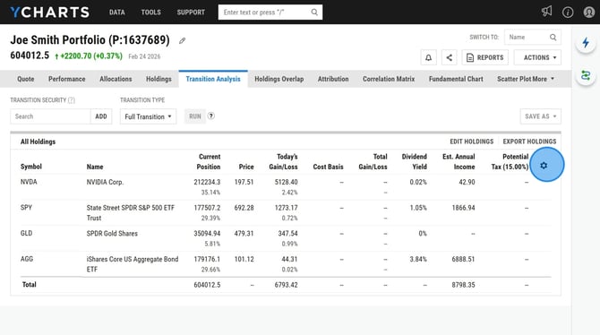Edit portfolio name pencil icon
The height and width of the screenshot is (335, 600).
pos(182,40)
